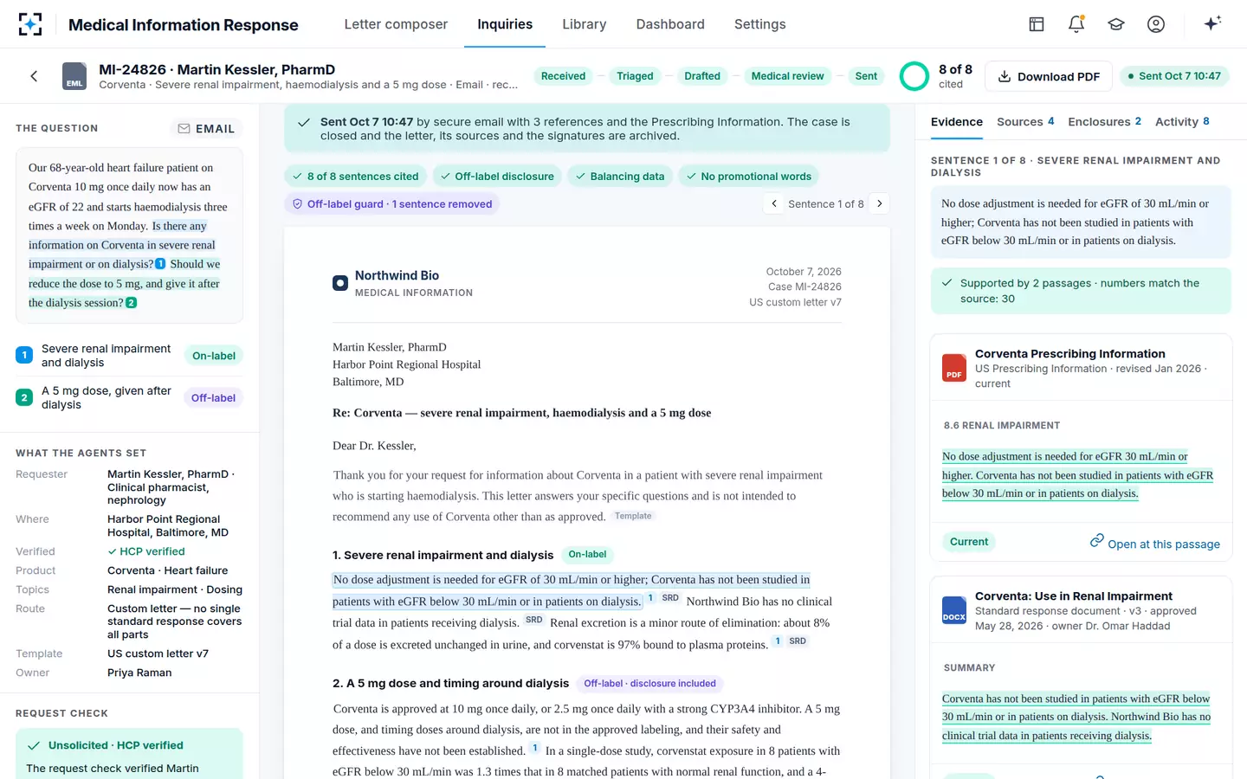Open the sparkle AI assistant icon
The height and width of the screenshot is (779, 1247).
pos(1212,23)
